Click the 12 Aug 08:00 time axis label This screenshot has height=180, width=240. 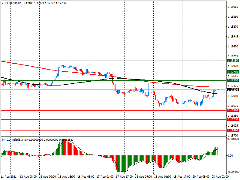tap(28, 177)
